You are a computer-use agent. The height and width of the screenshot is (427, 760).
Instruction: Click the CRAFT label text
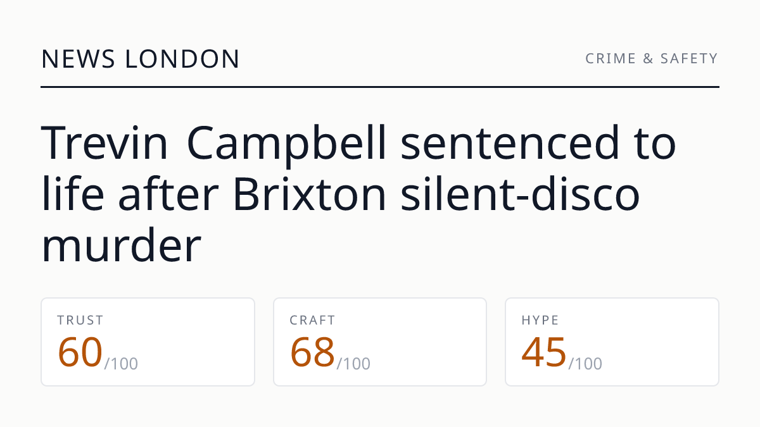pyautogui.click(x=312, y=320)
